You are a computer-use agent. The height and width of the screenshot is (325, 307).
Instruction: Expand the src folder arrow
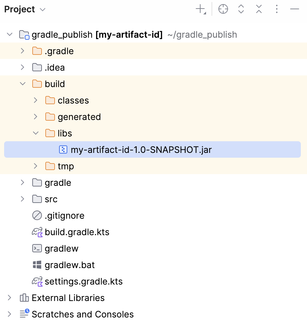(22, 199)
